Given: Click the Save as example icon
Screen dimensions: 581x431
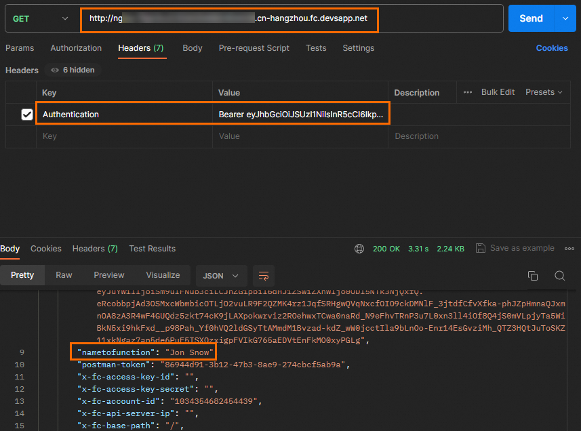Looking at the screenshot, I should 481,249.
